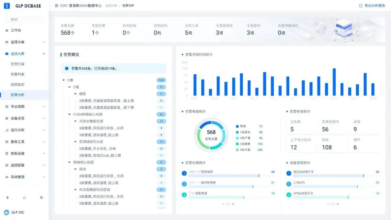Image resolution: width=391 pixels, height=220 pixels.
Task: Click the GLP DCBASE logo icon
Action: pyautogui.click(x=7, y=6)
